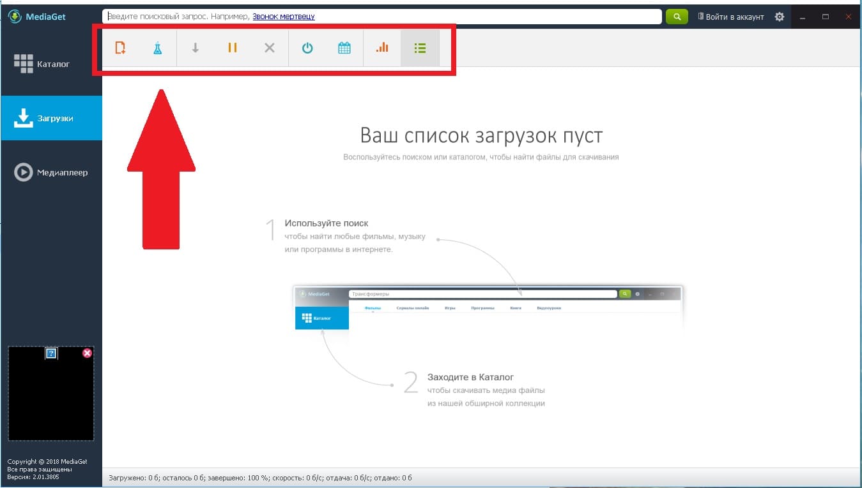Maximize the MediaGet window
Image resolution: width=862 pixels, height=488 pixels.
[x=826, y=17]
